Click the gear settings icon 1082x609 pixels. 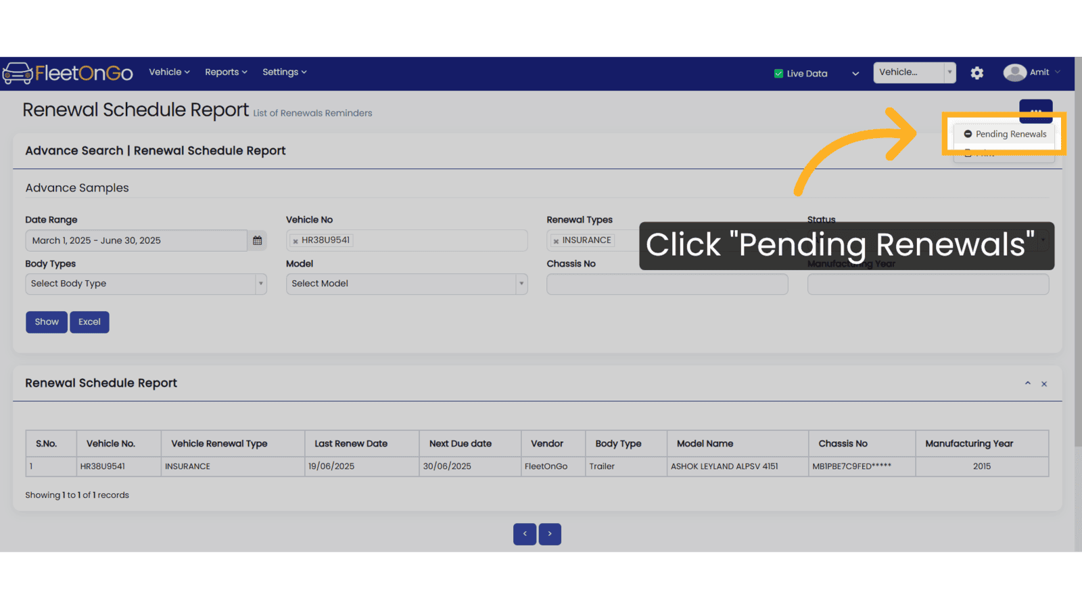click(977, 72)
